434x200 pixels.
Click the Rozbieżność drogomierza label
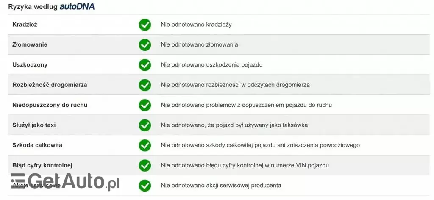tap(50, 85)
